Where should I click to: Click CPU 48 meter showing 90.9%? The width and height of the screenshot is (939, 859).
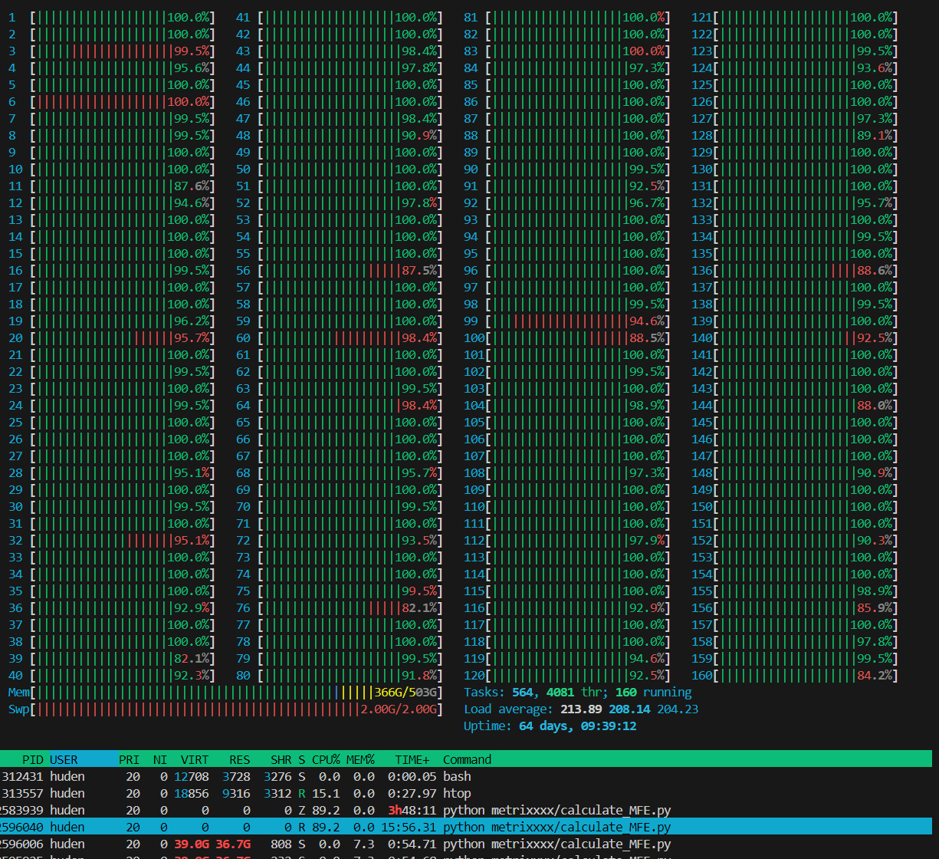(340, 135)
